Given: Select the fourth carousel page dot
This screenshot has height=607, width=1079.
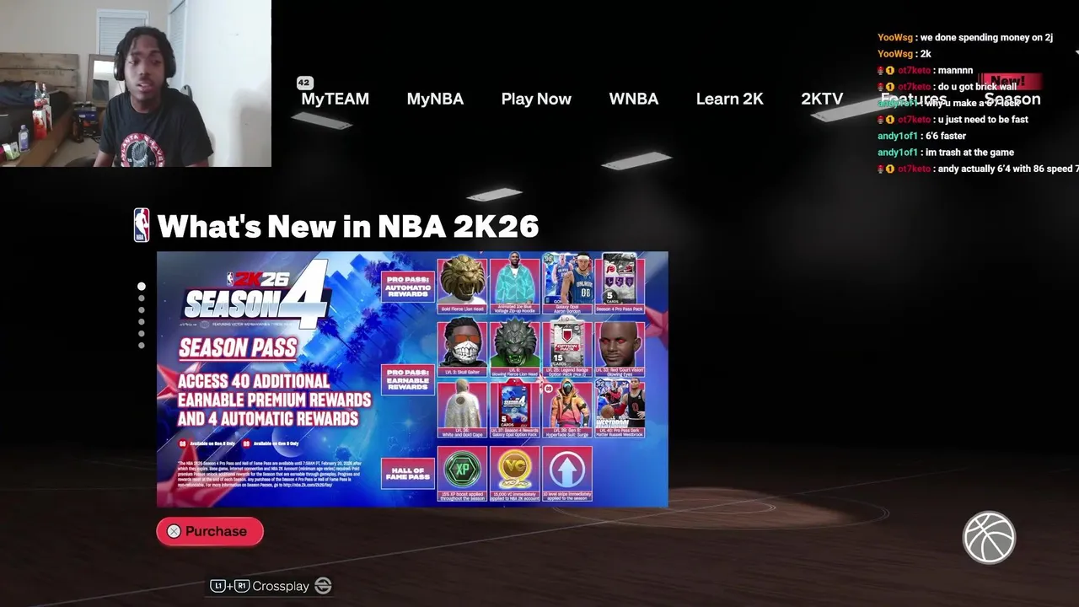Looking at the screenshot, I should [141, 322].
